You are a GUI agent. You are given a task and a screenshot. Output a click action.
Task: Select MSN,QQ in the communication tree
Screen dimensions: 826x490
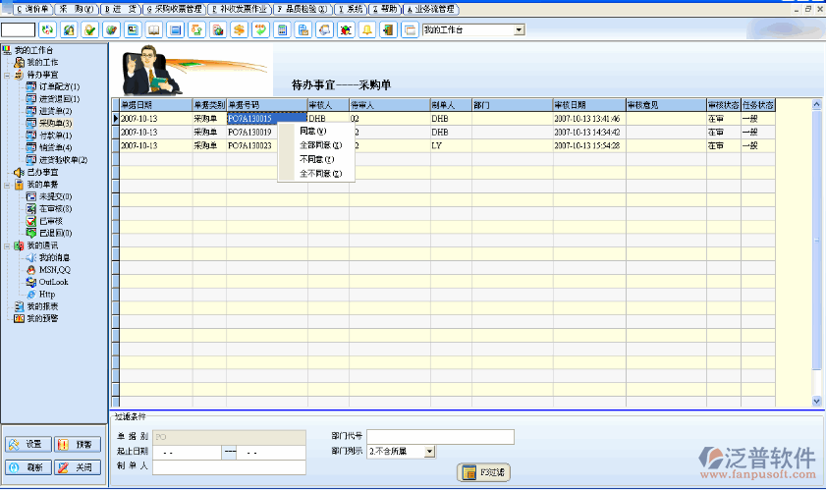pyautogui.click(x=54, y=269)
